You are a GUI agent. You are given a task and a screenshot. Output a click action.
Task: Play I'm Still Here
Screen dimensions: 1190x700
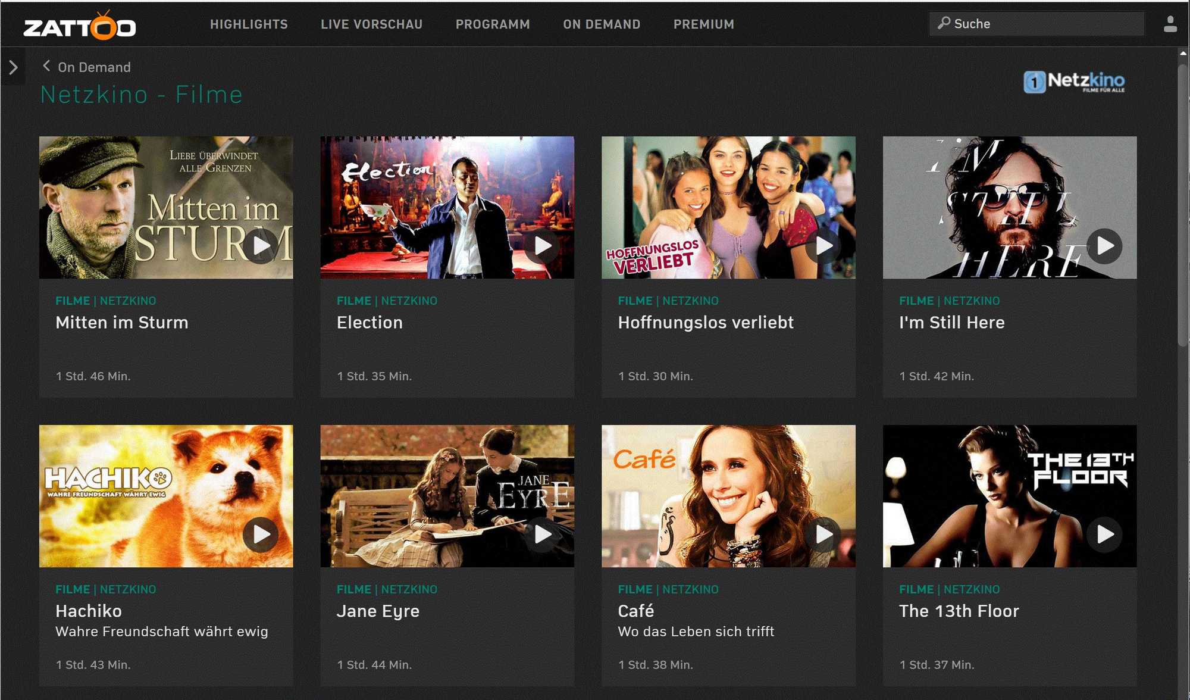pyautogui.click(x=1105, y=246)
